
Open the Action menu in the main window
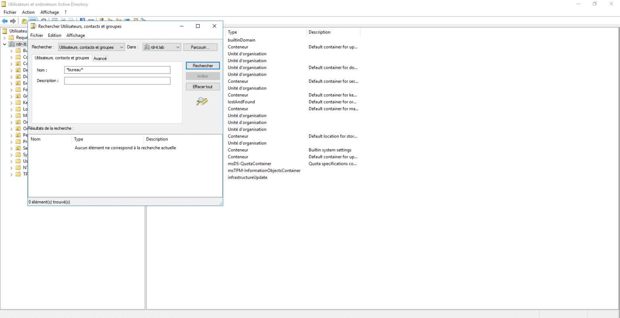pos(28,12)
